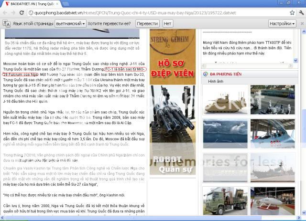Click the TT400TP news blurb text
The image size is (306, 221).
(247, 48)
